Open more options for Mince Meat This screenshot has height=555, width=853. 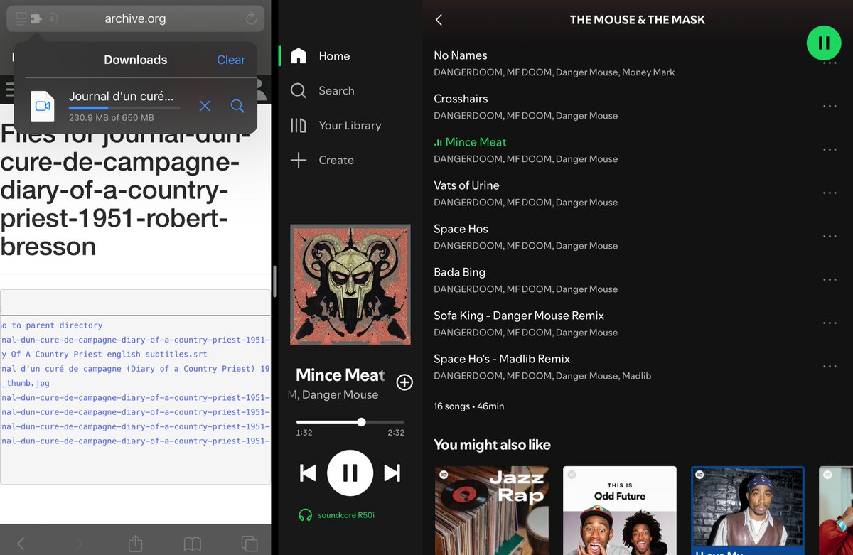(x=829, y=150)
